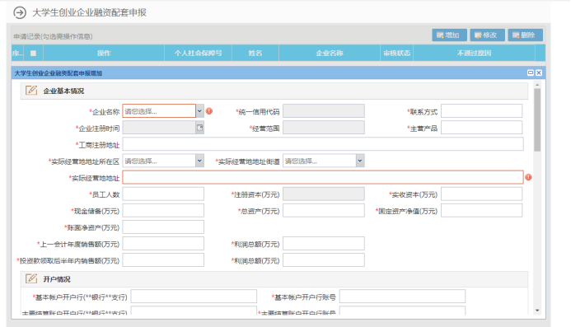The image size is (571, 327).
Task: Click the 审核状态 column header
Action: click(396, 54)
